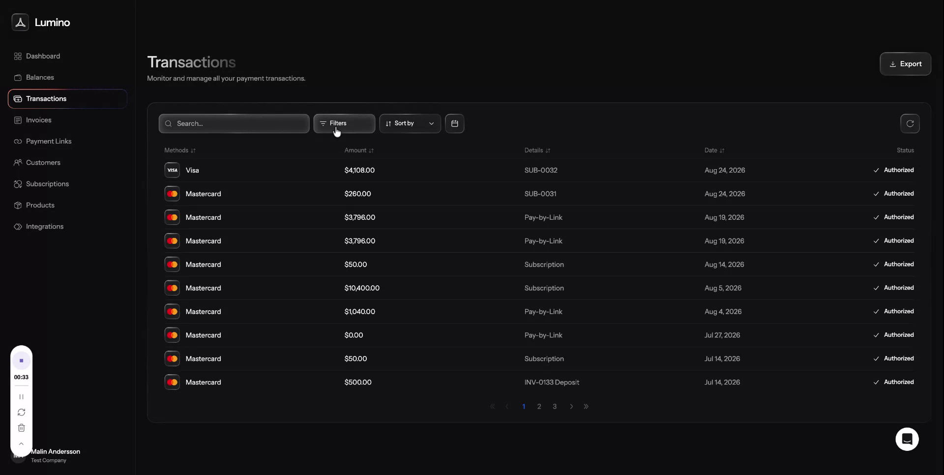Expand the Sort by dropdown
This screenshot has height=475, width=944.
point(410,123)
